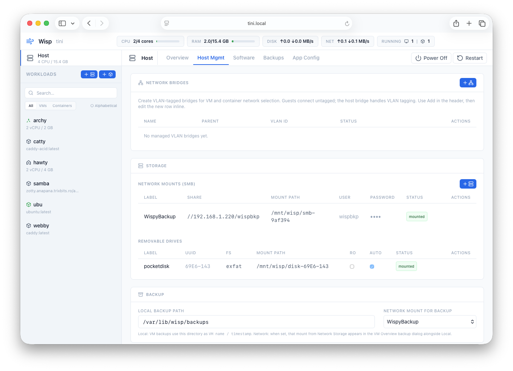Screen dimensions: 513x371
Task: Show tab overview icon
Action: click(x=482, y=23)
